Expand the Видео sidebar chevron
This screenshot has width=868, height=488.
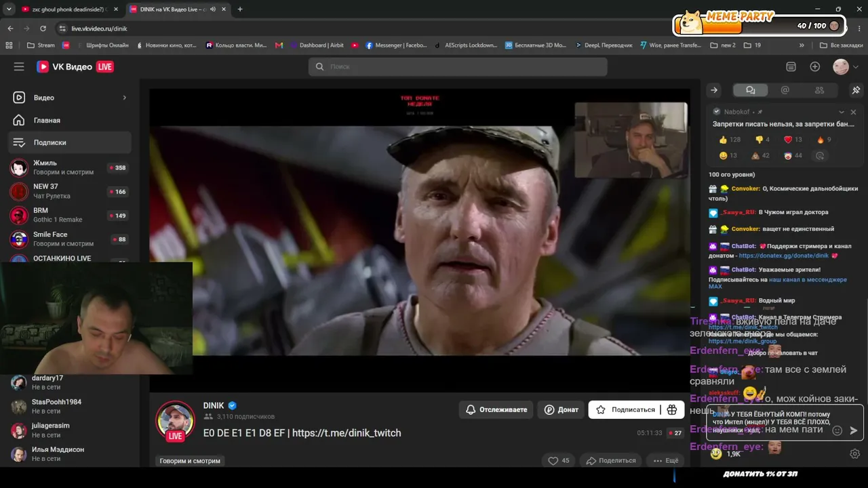[124, 98]
